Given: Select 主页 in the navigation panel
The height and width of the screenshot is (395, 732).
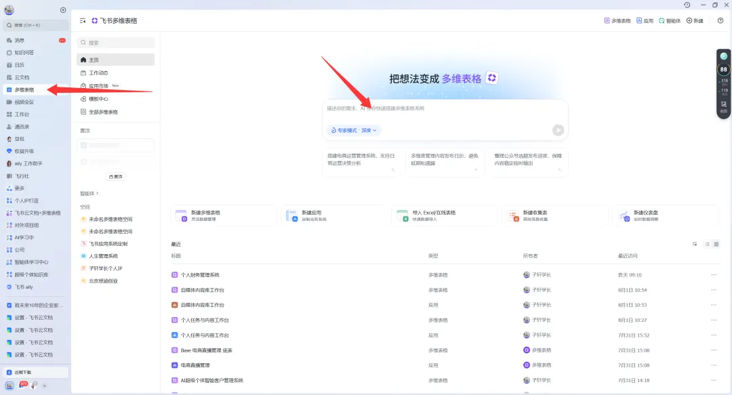Looking at the screenshot, I should click(115, 60).
